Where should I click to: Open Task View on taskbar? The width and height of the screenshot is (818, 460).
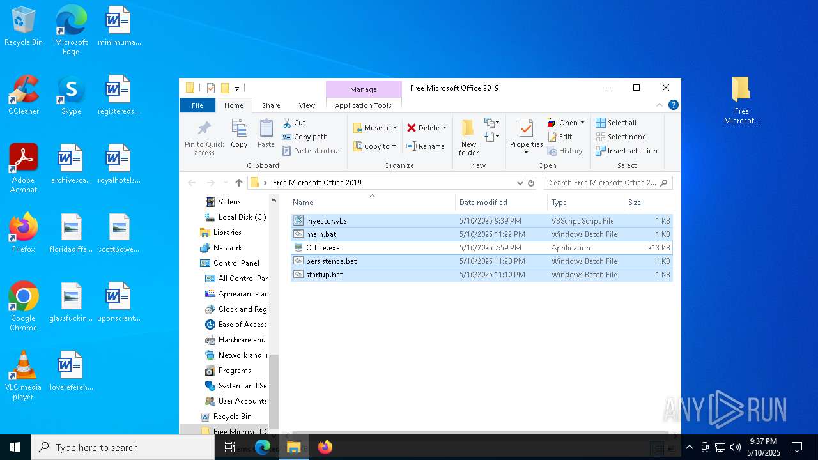coord(230,447)
